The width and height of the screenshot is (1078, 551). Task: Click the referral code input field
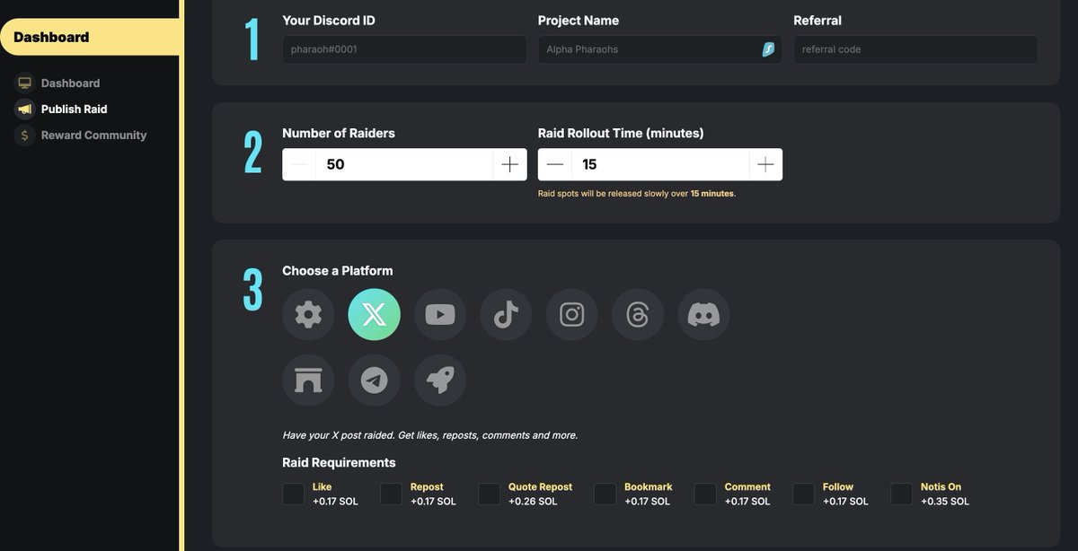click(915, 49)
